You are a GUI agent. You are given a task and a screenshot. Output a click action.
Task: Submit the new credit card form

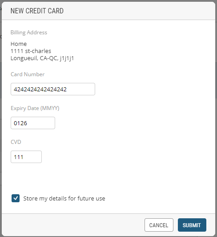(x=192, y=225)
